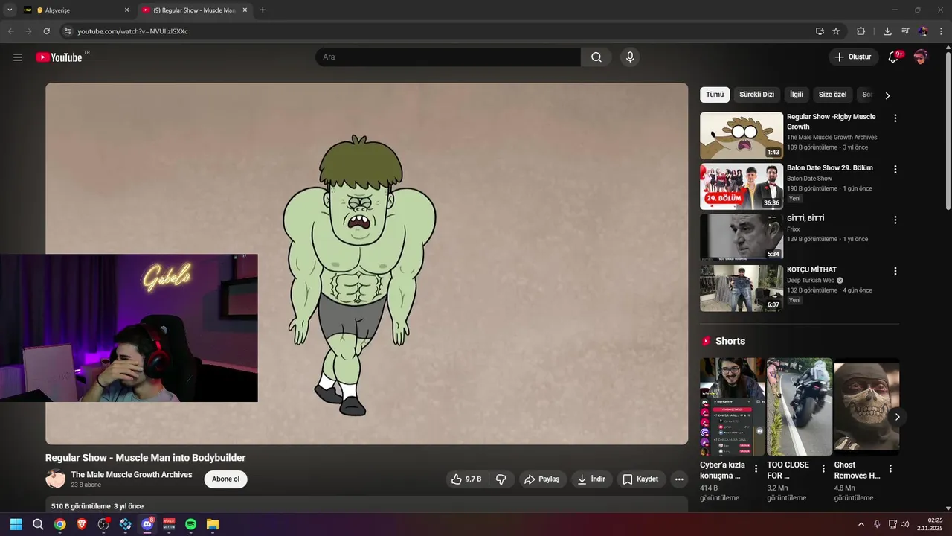
Task: Select the Tümü filter chip
Action: click(x=715, y=95)
